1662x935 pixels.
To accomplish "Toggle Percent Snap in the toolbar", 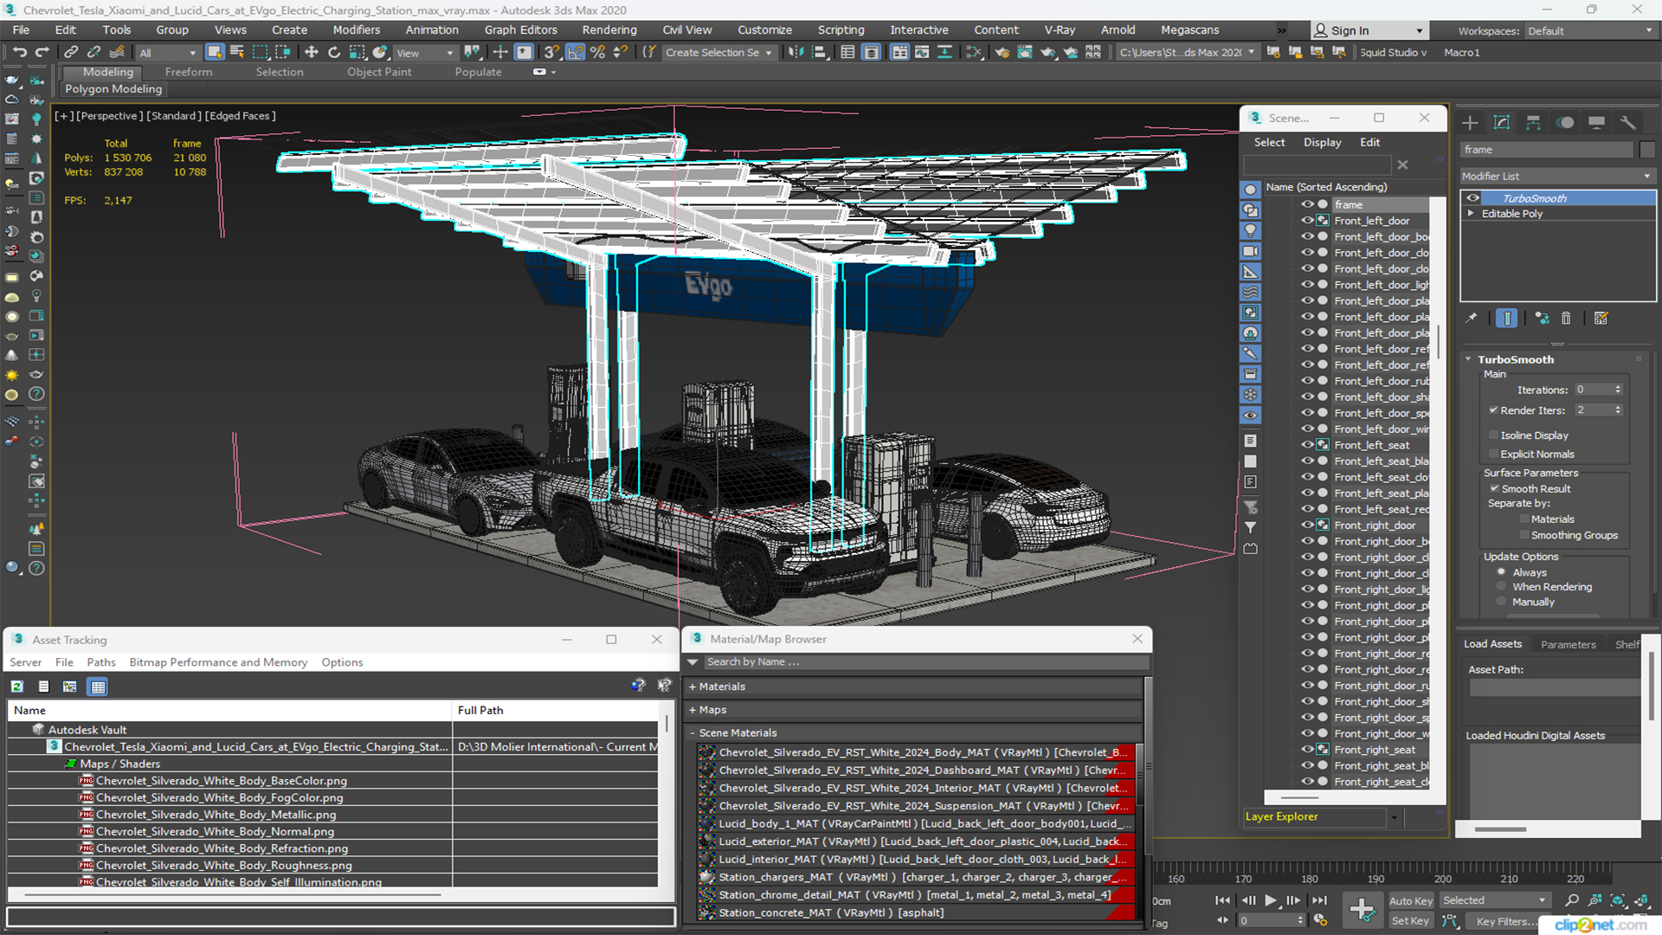I will click(x=597, y=53).
